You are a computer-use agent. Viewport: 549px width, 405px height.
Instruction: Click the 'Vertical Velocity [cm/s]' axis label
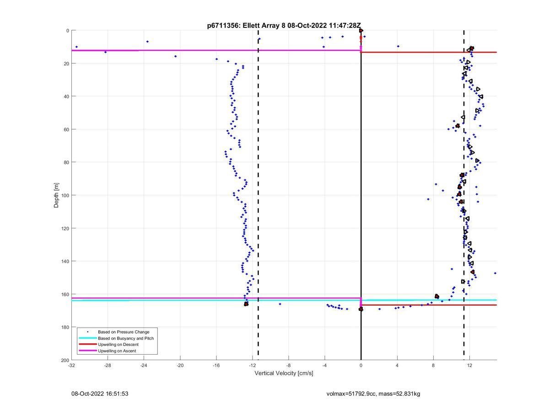284,373
